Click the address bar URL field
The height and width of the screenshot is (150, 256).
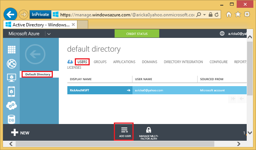click(127, 15)
